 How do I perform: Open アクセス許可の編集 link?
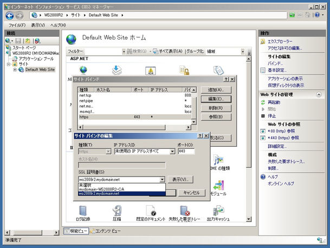point(285,48)
